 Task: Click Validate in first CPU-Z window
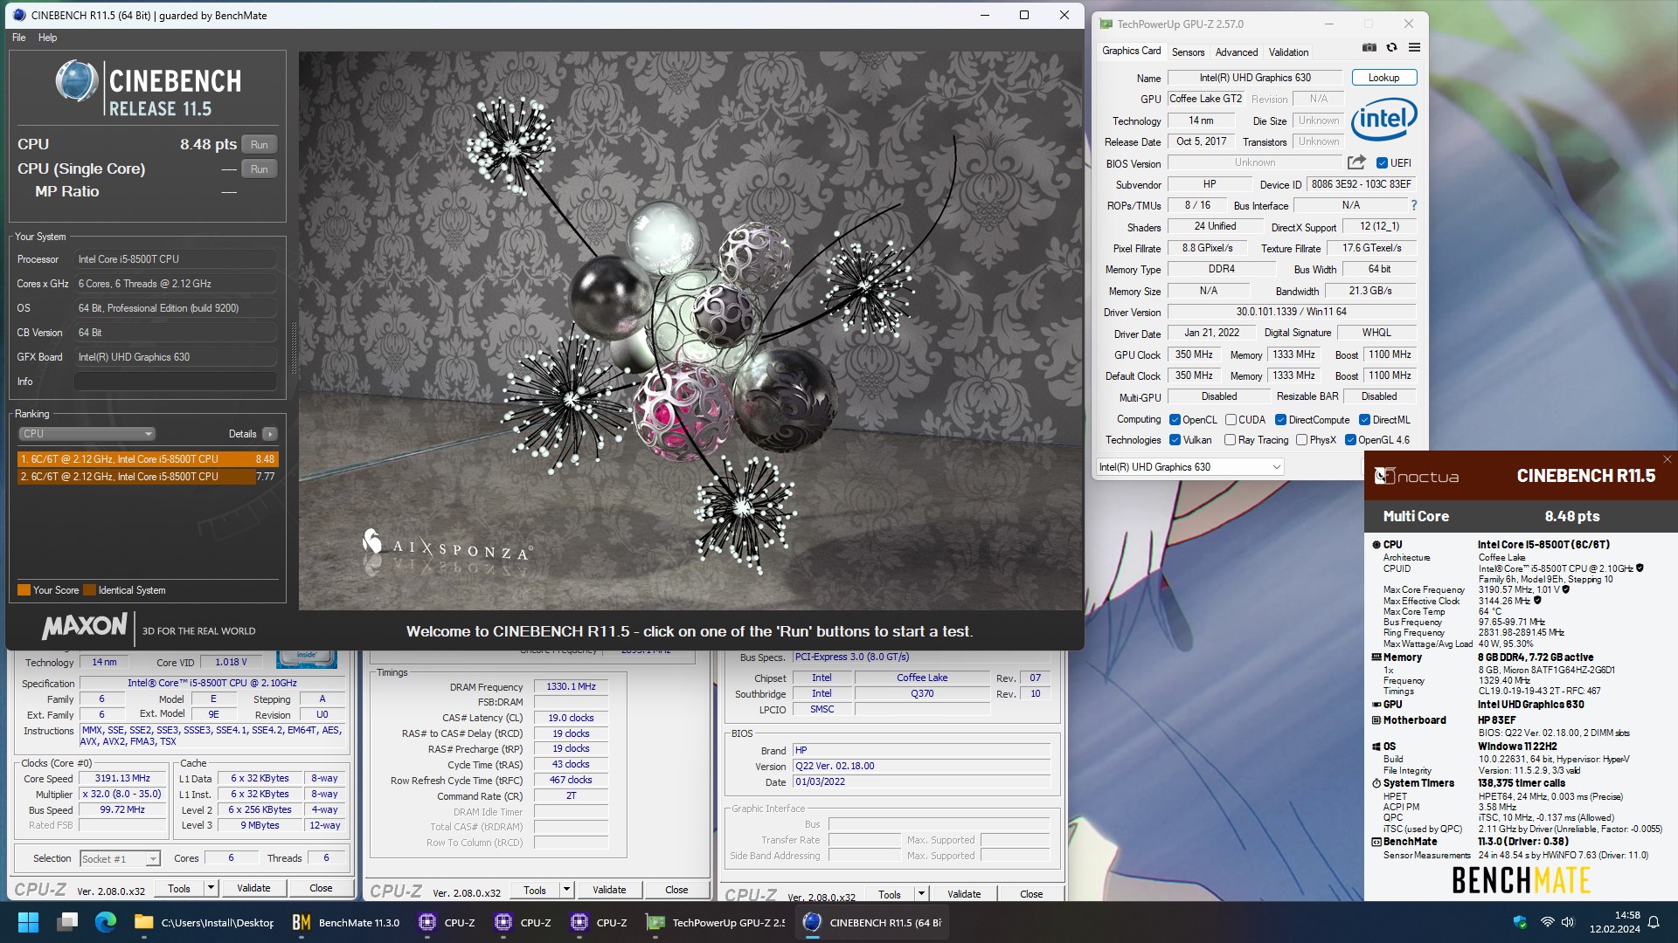pyautogui.click(x=253, y=888)
